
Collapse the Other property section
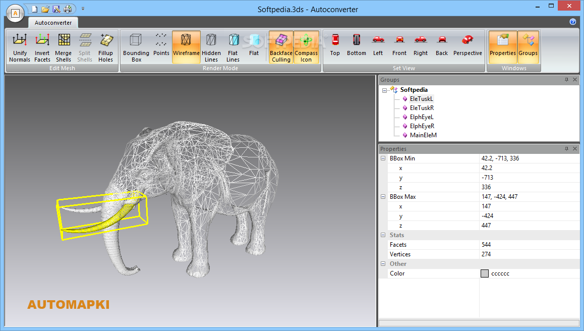(383, 264)
